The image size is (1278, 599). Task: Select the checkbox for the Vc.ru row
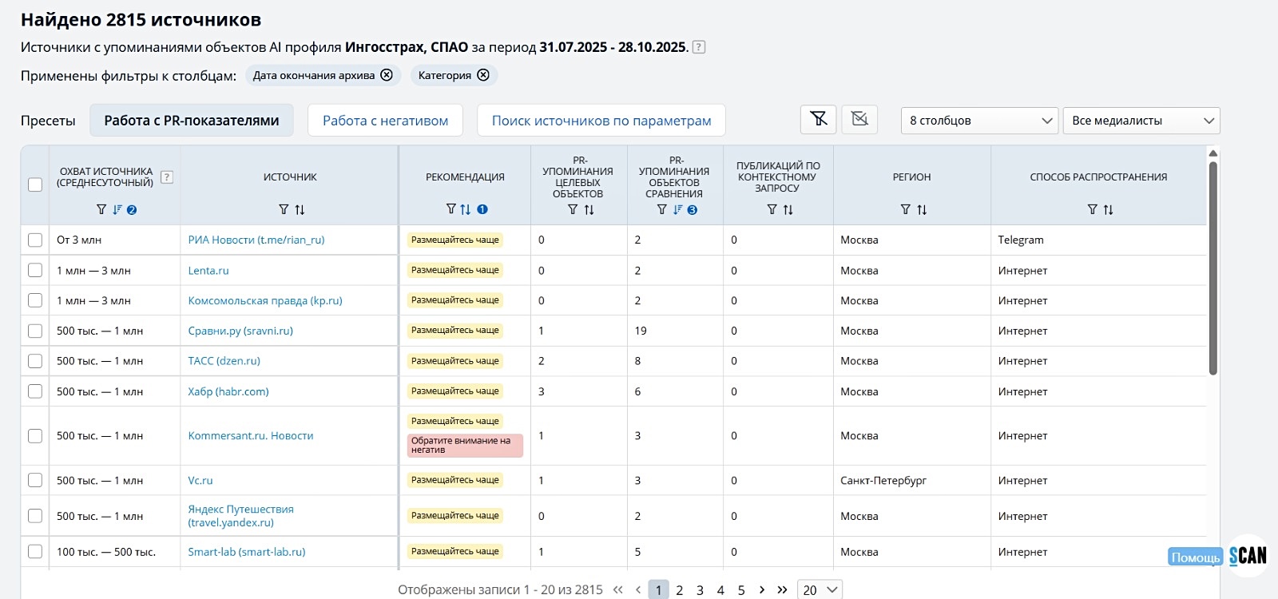coord(35,480)
